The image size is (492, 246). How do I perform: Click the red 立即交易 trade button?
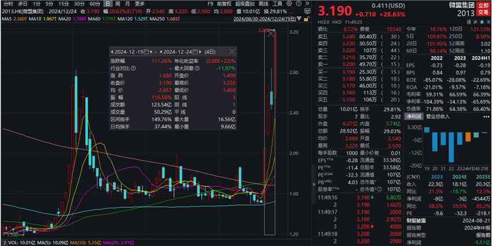coord(483,9)
